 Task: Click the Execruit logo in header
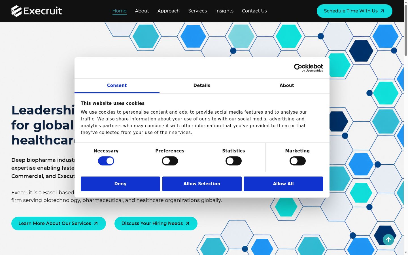click(x=37, y=11)
